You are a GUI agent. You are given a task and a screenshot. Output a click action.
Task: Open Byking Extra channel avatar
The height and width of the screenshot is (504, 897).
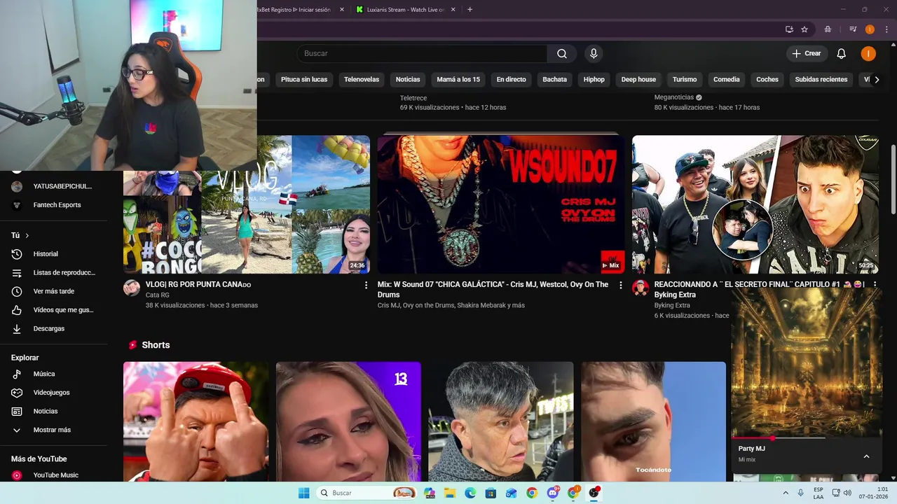641,288
